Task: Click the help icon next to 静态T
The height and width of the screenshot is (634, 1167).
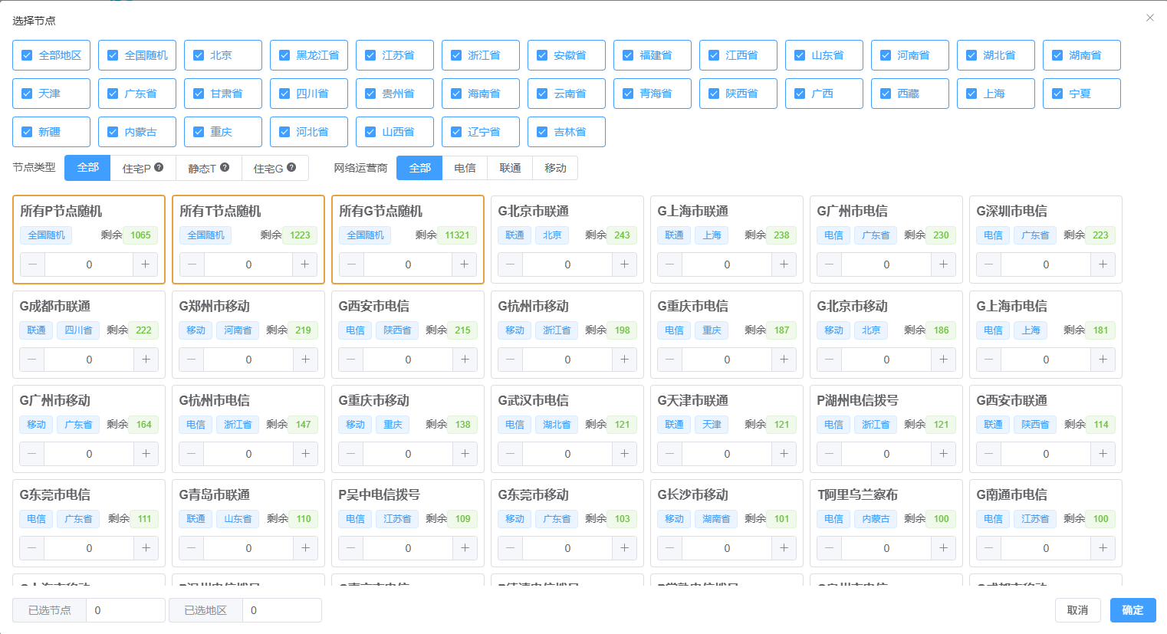Action: 225,167
